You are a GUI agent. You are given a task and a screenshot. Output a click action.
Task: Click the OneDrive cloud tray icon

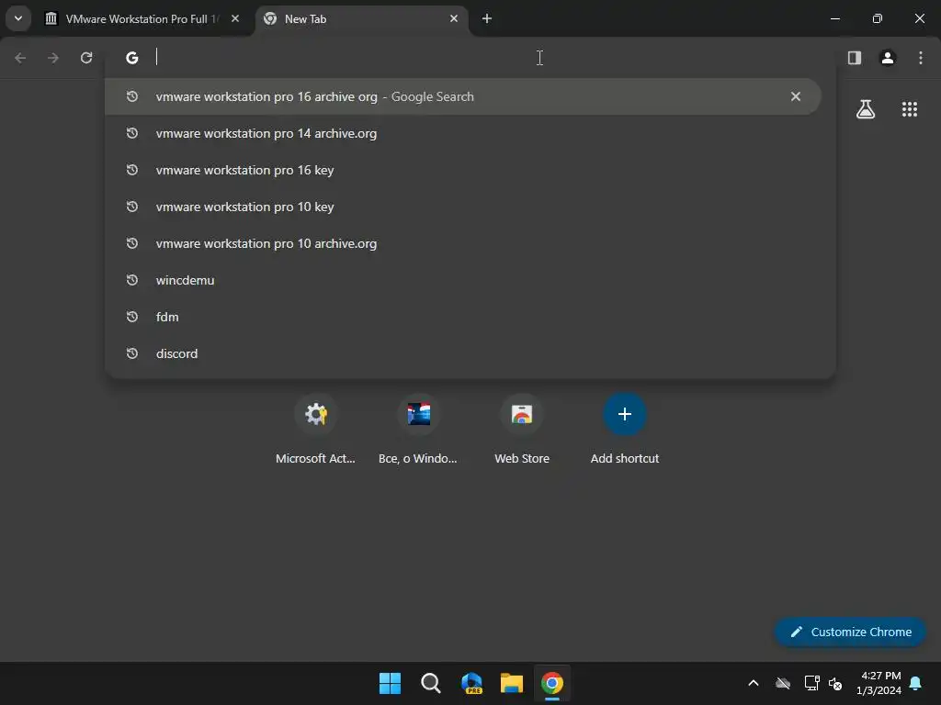click(783, 683)
